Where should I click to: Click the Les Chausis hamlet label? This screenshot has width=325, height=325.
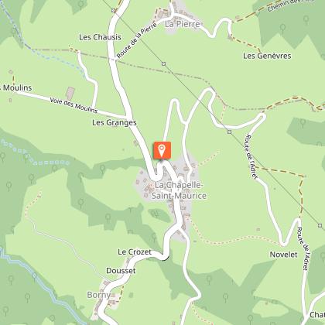pyautogui.click(x=100, y=37)
